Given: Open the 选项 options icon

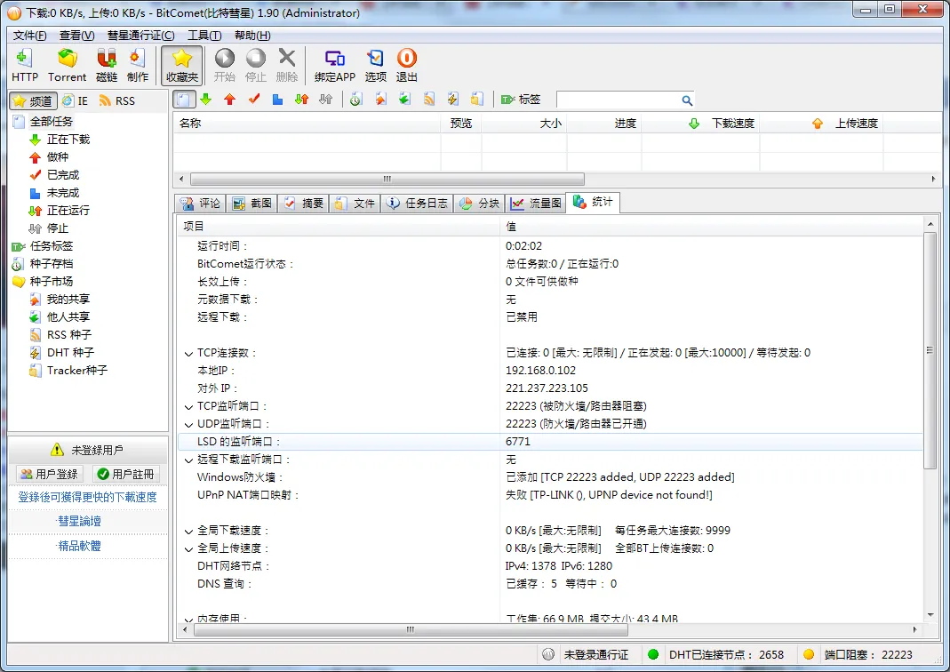Looking at the screenshot, I should coord(376,59).
